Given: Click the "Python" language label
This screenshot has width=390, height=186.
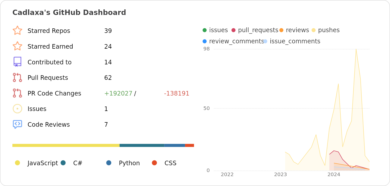Looking at the screenshot, I should [129, 163].
